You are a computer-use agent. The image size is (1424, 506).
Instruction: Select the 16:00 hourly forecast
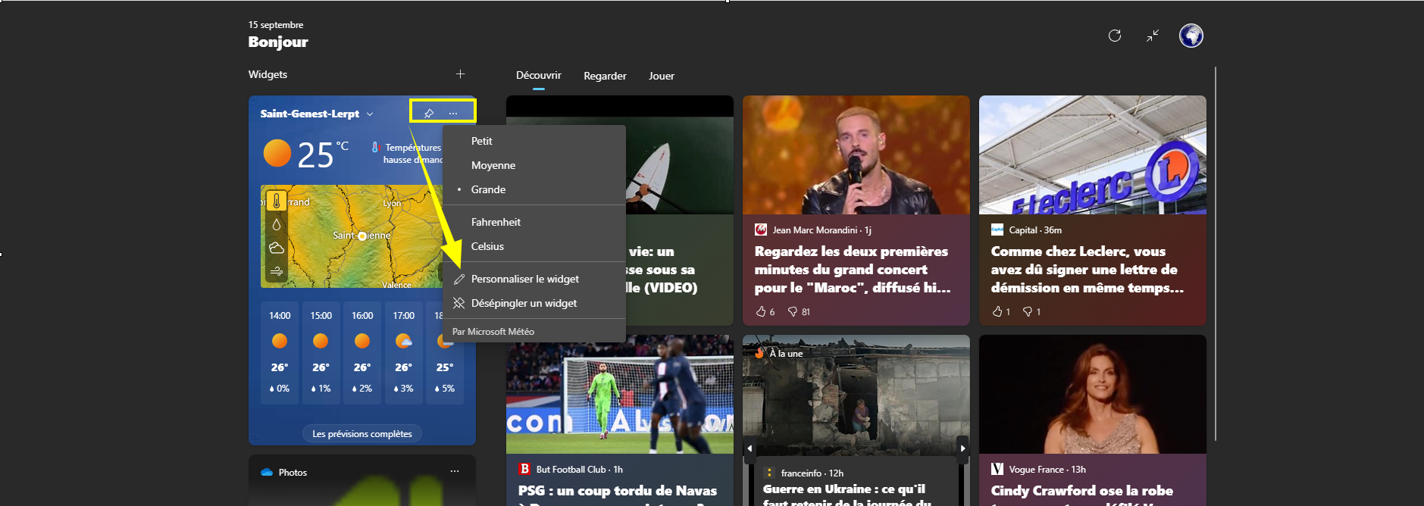click(x=362, y=352)
